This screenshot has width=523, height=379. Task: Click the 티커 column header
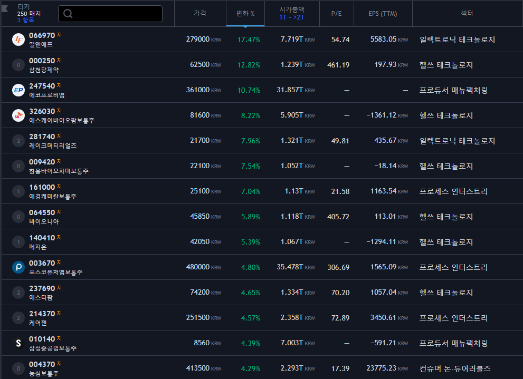[23, 7]
